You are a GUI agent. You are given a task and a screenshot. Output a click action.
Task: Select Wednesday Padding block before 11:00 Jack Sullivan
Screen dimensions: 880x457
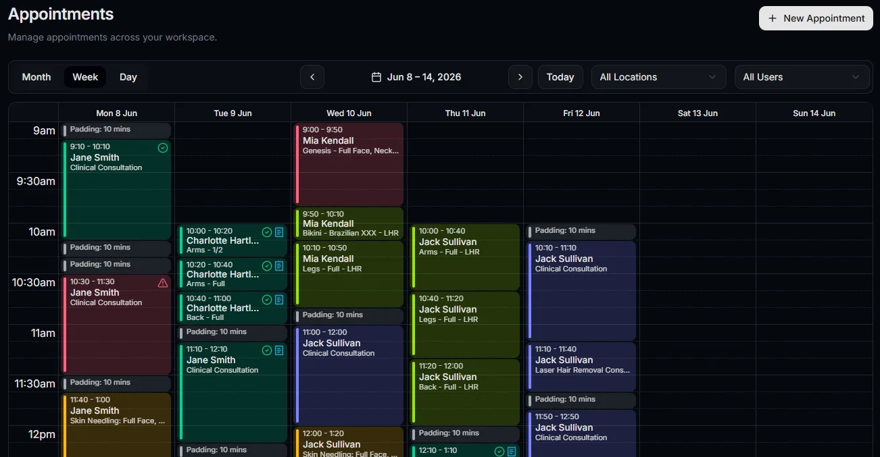(349, 316)
